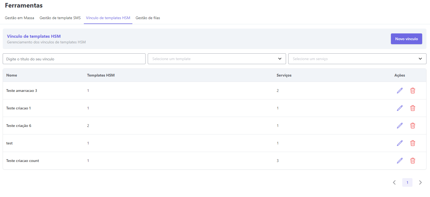Open the Gestão de filas tab
Screen dimensions: 430x197
(x=148, y=18)
